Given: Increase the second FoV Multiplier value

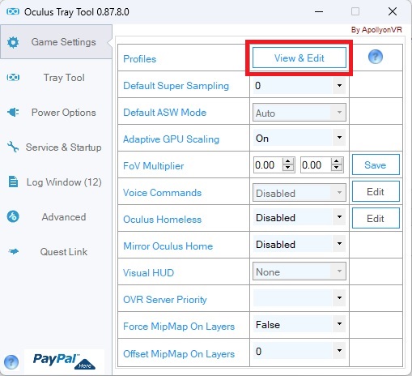Looking at the screenshot, I should (x=336, y=161).
